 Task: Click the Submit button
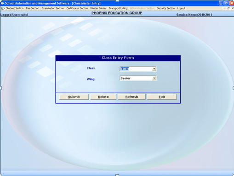tap(74, 97)
